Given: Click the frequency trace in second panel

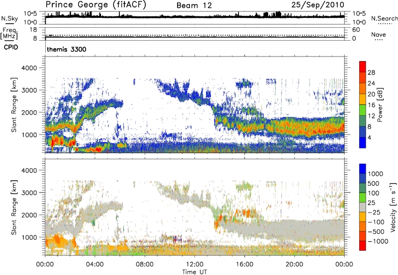Looking at the screenshot, I should point(195,37).
